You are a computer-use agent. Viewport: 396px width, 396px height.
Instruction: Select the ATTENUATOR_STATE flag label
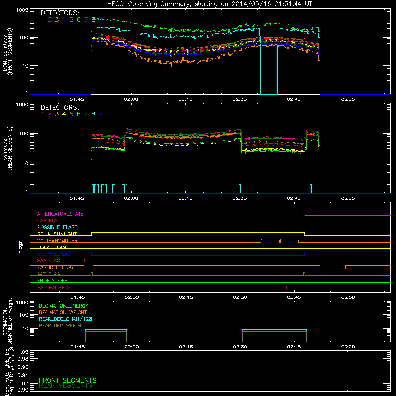tap(60, 214)
